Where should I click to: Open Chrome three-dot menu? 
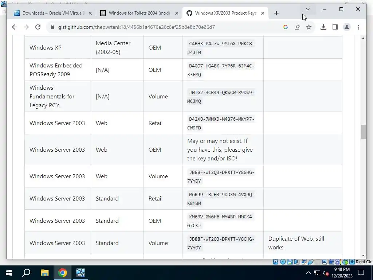pos(358,27)
